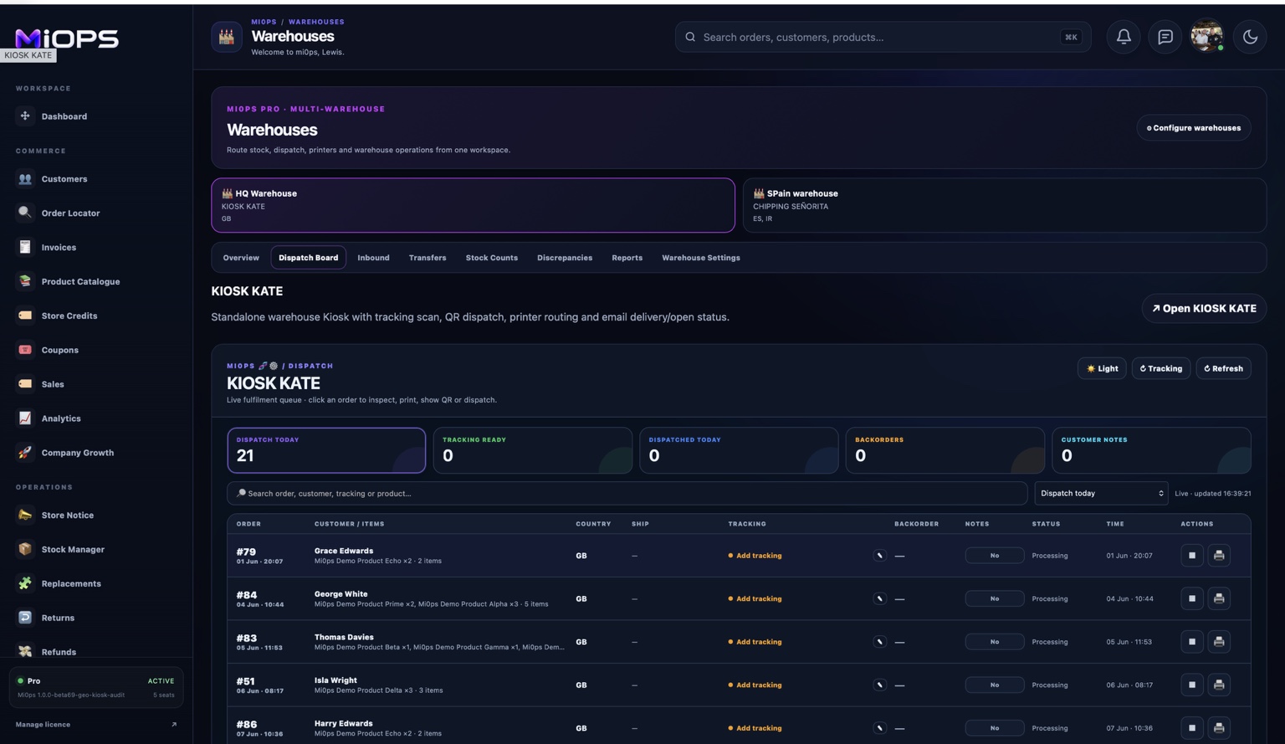The height and width of the screenshot is (744, 1285).
Task: Open the notifications bell
Action: [x=1124, y=37]
